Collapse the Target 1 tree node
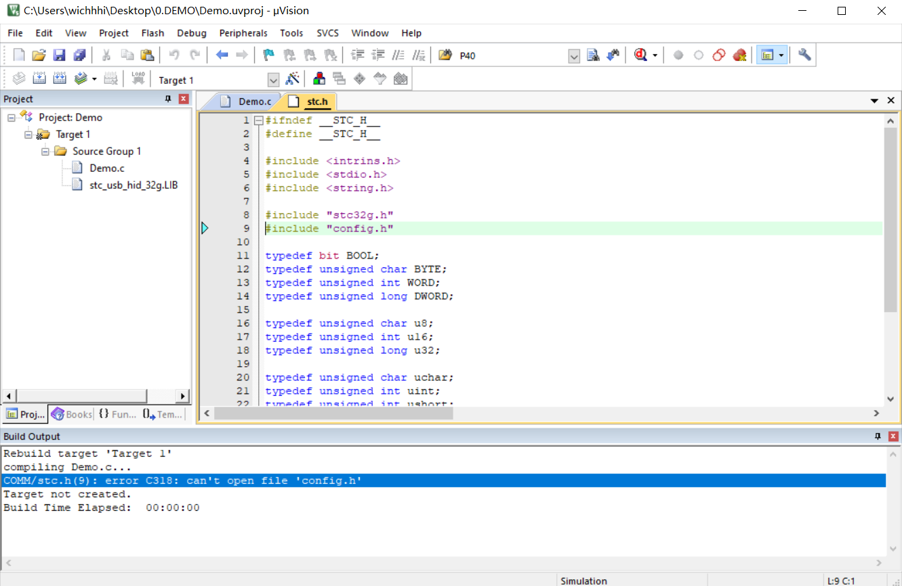This screenshot has width=902, height=586. click(x=28, y=135)
